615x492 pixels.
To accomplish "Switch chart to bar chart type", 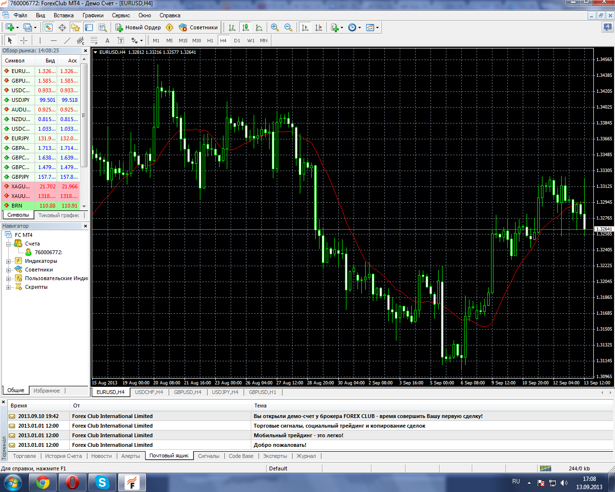I will pyautogui.click(x=232, y=27).
